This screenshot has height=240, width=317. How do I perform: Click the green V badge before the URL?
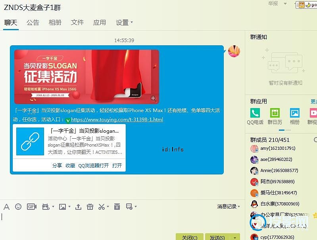click(x=68, y=121)
